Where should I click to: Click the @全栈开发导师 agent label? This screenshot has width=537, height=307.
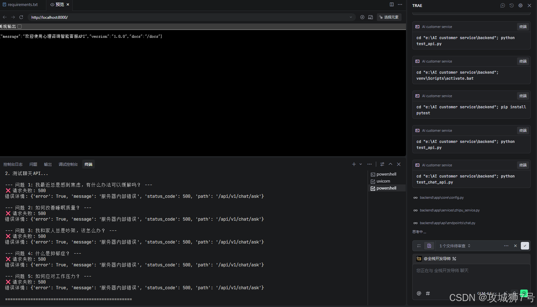(437, 259)
